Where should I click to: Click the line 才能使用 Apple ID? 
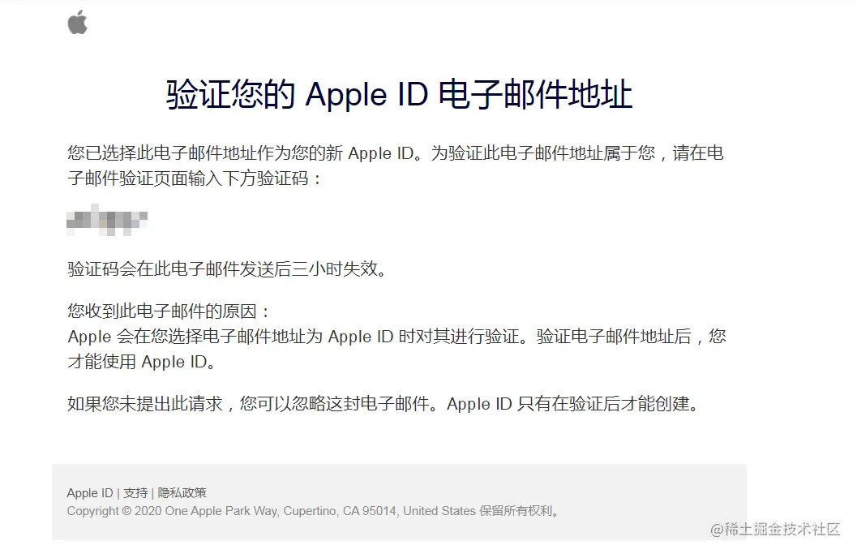pyautogui.click(x=142, y=362)
